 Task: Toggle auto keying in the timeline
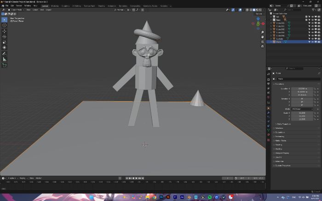(x=120, y=178)
